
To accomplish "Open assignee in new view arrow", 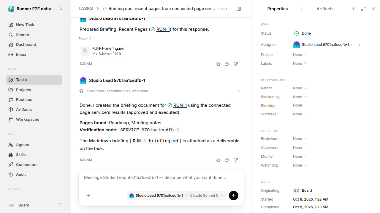I will pyautogui.click(x=359, y=45).
